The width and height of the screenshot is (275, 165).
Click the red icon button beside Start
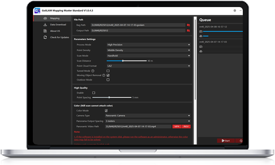tap(240, 141)
